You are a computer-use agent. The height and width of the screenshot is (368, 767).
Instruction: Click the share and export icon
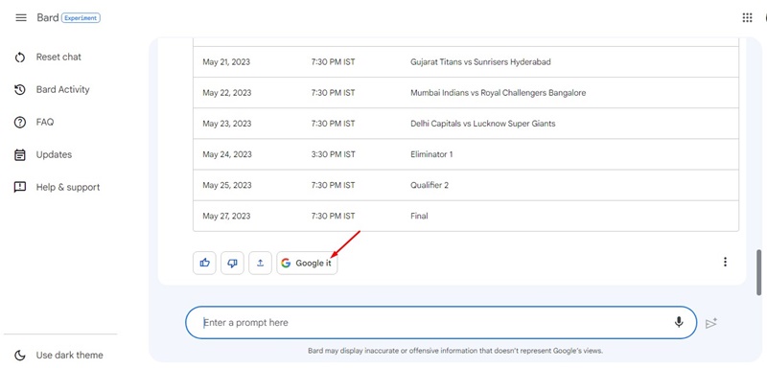point(260,263)
